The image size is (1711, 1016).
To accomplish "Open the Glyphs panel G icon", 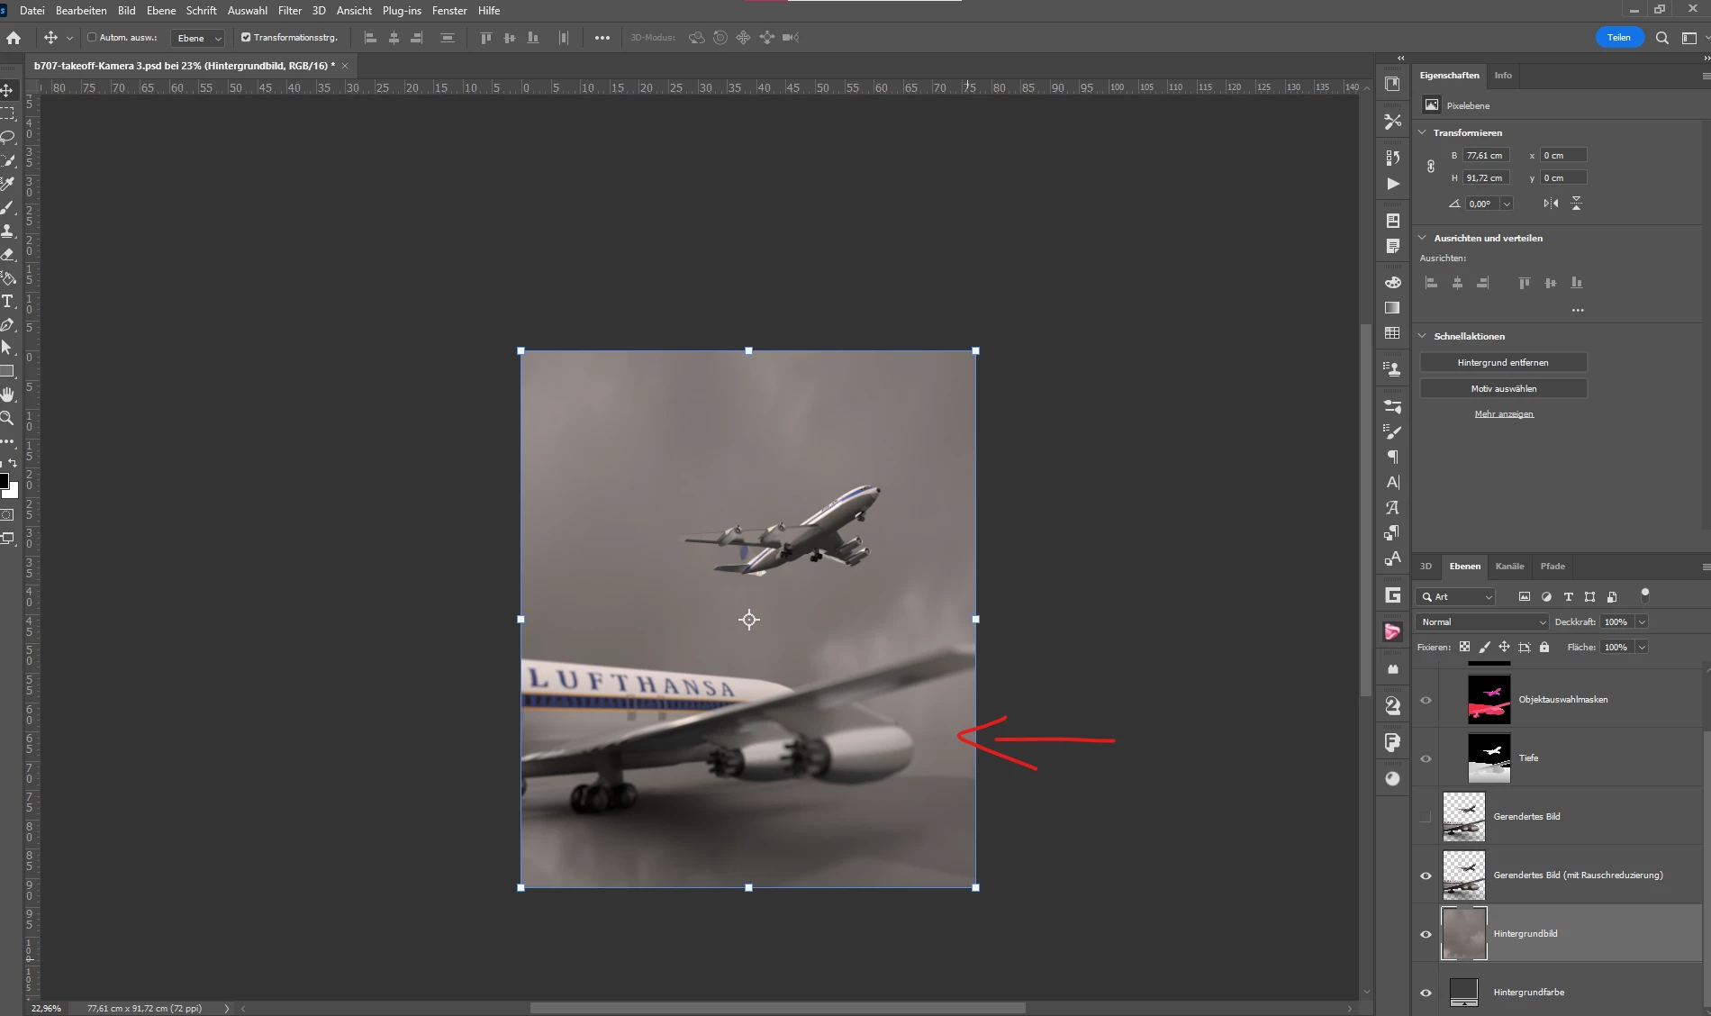I will [x=1393, y=594].
